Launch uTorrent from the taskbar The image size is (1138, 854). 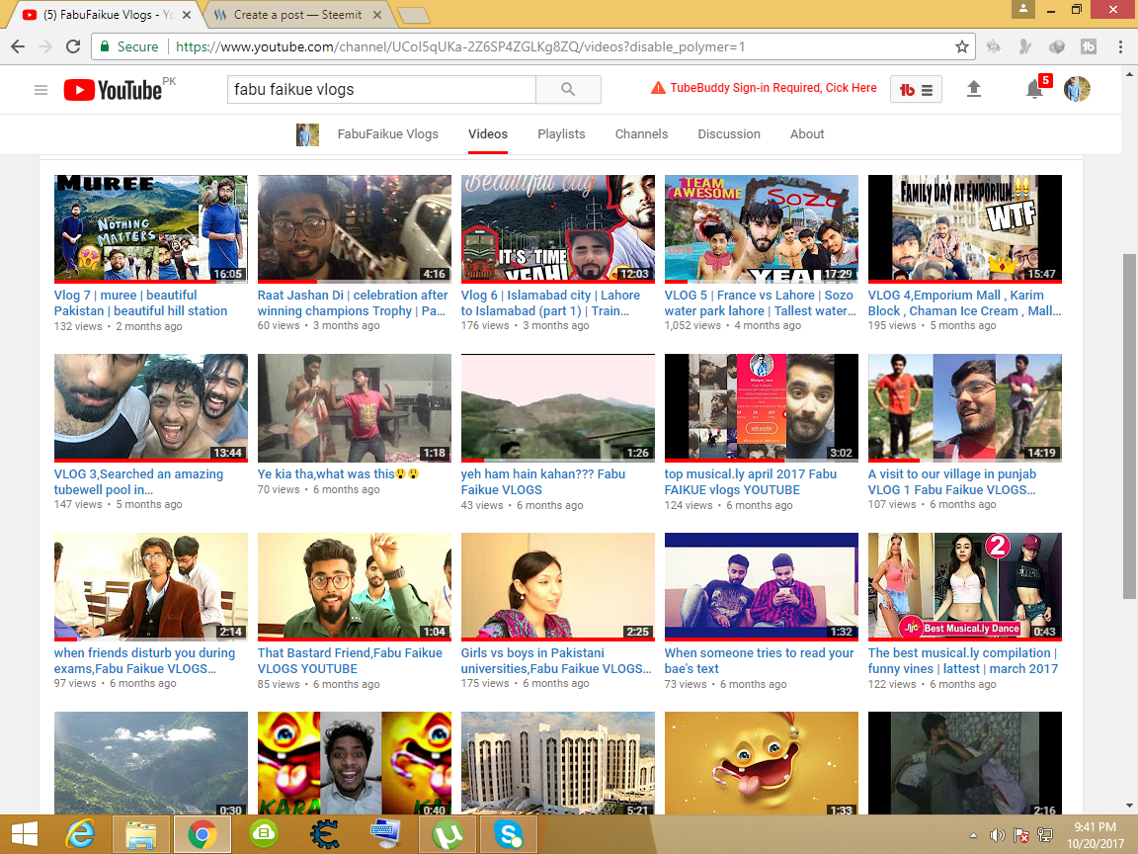(447, 833)
